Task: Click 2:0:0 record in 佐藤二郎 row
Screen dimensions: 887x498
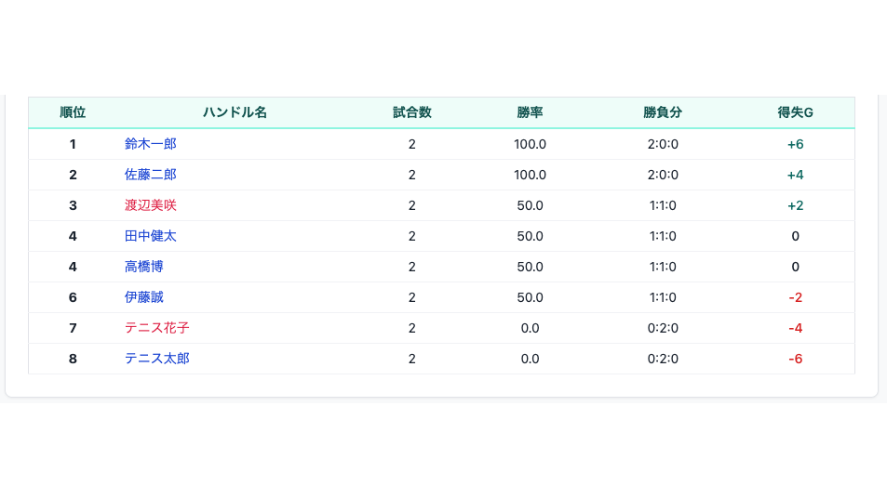Action: 663,175
